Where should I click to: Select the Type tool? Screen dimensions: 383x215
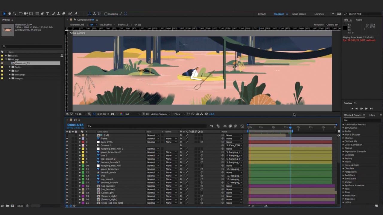pyautogui.click(x=47, y=14)
